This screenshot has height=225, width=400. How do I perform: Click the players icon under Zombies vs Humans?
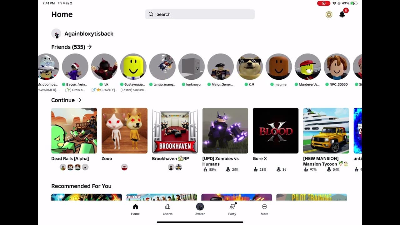pos(228,169)
